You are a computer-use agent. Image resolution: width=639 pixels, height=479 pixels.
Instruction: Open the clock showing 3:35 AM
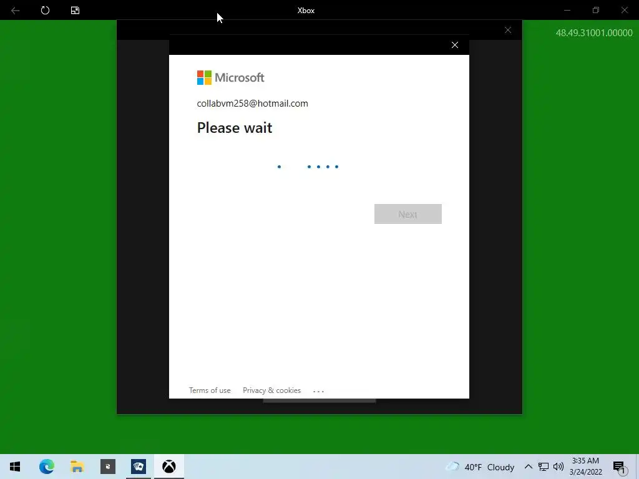pyautogui.click(x=585, y=467)
